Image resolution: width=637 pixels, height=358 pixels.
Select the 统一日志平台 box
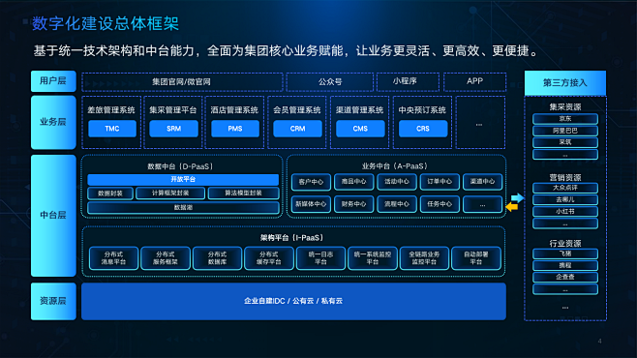pyautogui.click(x=321, y=258)
